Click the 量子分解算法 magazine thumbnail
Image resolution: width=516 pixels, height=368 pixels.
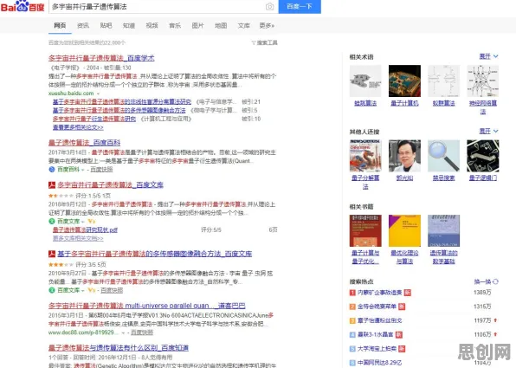coord(365,156)
